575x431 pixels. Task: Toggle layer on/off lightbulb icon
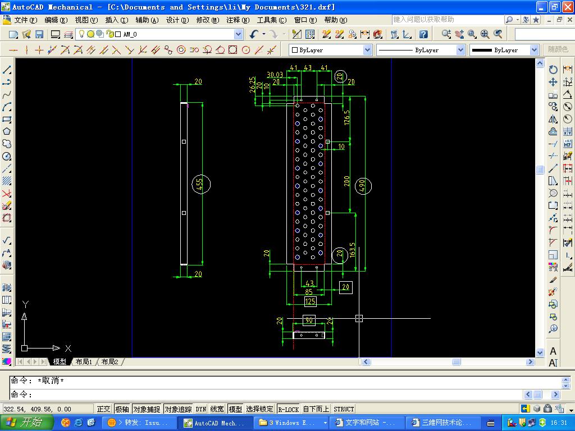81,34
